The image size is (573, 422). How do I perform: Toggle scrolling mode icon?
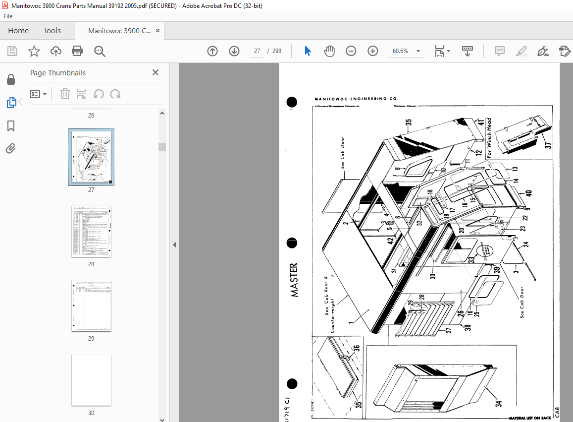pyautogui.click(x=468, y=51)
